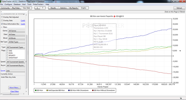Click the red BB Won Without Showdown legend marker

click(x=93, y=90)
